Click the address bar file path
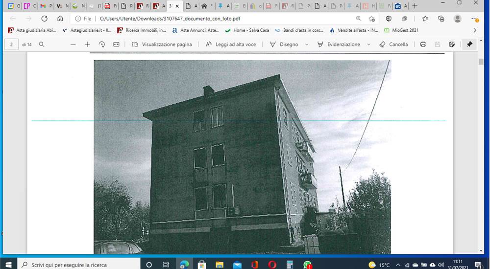The width and height of the screenshot is (490, 269). pos(170,19)
